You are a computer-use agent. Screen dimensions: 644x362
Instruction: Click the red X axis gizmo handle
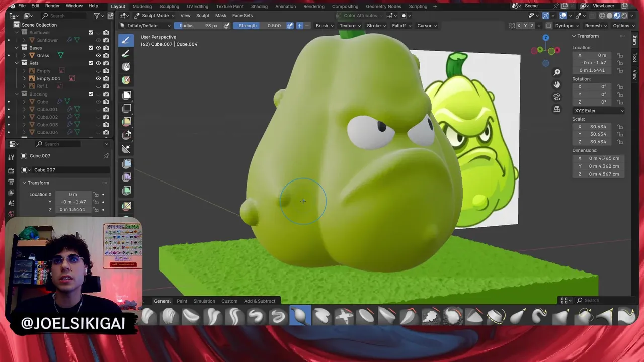click(x=557, y=50)
